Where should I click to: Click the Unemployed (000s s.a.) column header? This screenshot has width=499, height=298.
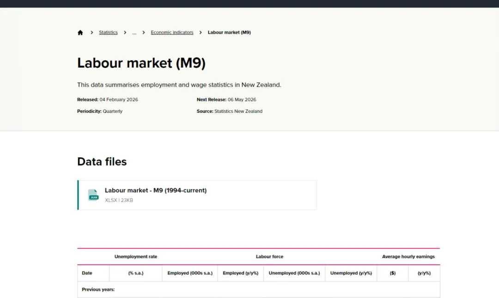point(294,273)
